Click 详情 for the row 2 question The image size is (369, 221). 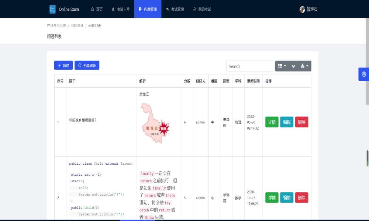(x=272, y=197)
